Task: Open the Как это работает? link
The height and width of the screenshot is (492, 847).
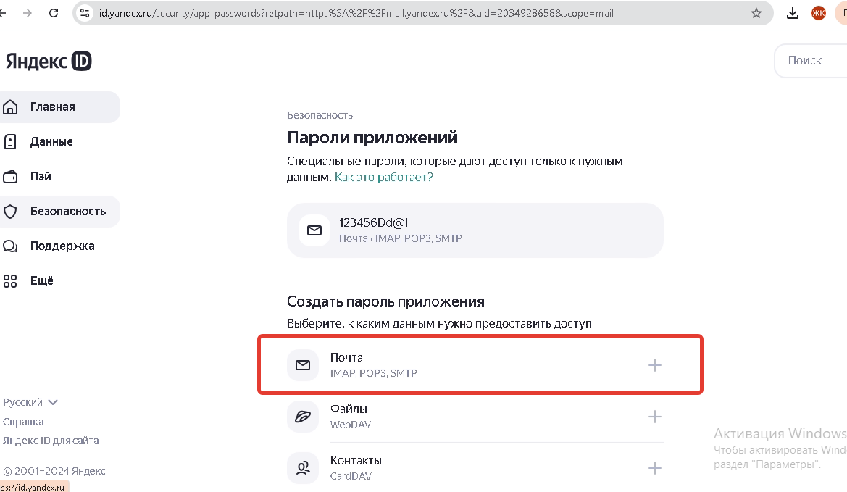Action: [383, 177]
